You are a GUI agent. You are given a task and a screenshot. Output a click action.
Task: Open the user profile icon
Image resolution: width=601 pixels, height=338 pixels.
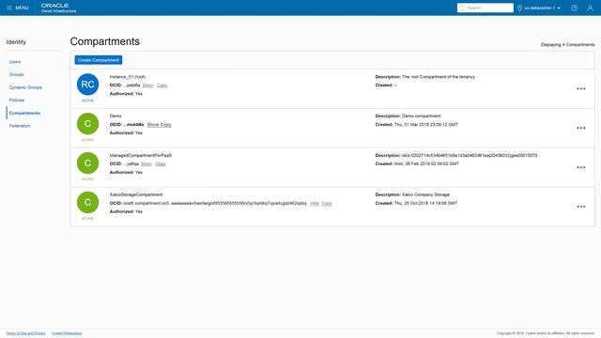(x=590, y=8)
